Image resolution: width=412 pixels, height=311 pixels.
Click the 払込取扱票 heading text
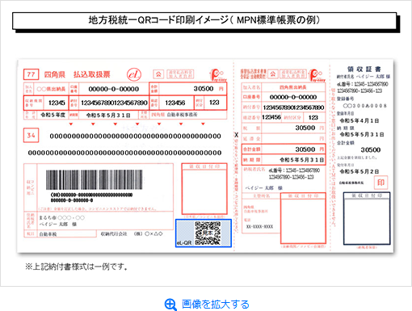(x=92, y=74)
